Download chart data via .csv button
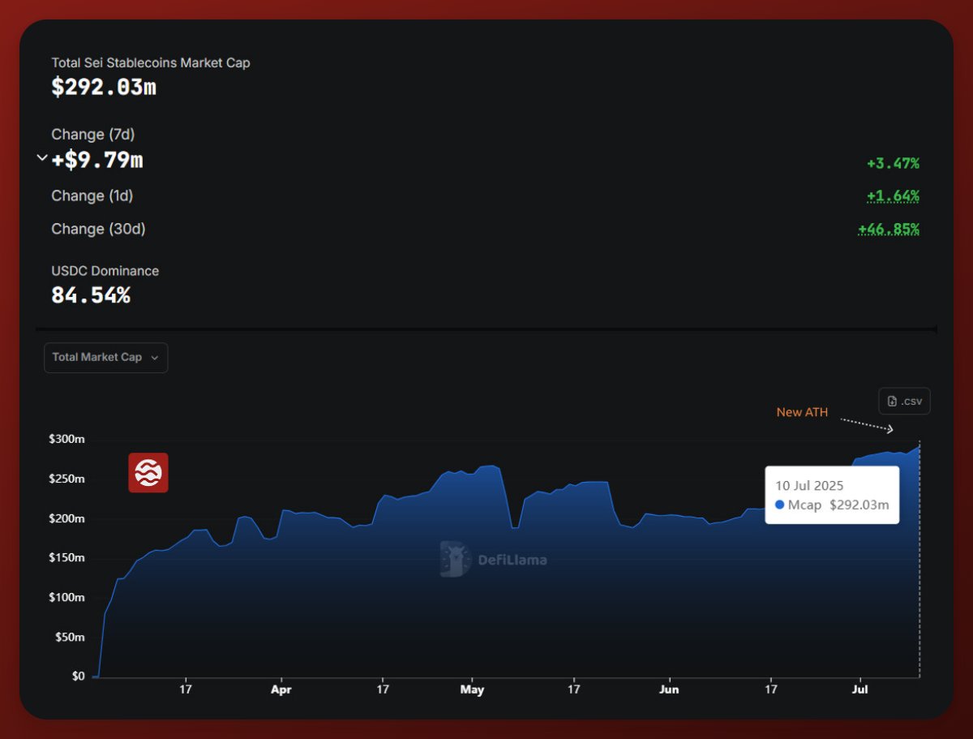 click(904, 401)
